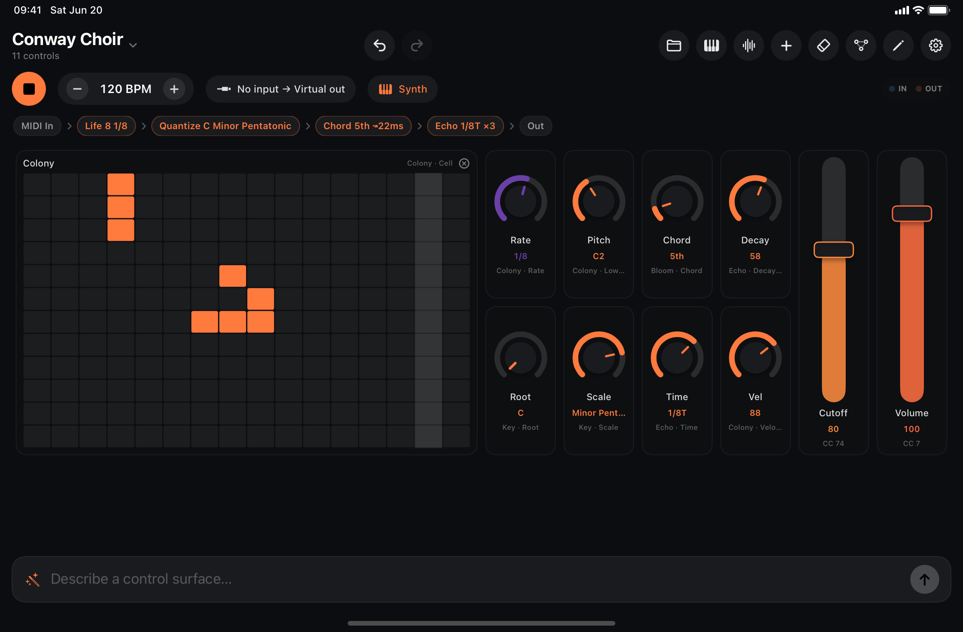Decrease BPM with the minus button
The width and height of the screenshot is (963, 632).
tap(77, 89)
